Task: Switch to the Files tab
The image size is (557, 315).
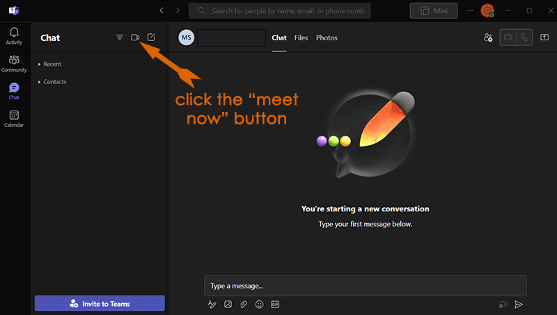Action: point(301,38)
